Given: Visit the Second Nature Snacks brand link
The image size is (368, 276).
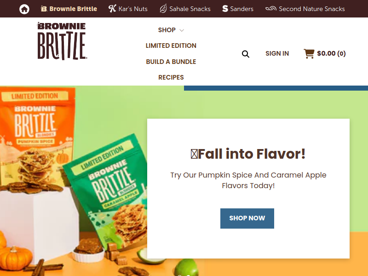Looking at the screenshot, I should pos(305,9).
